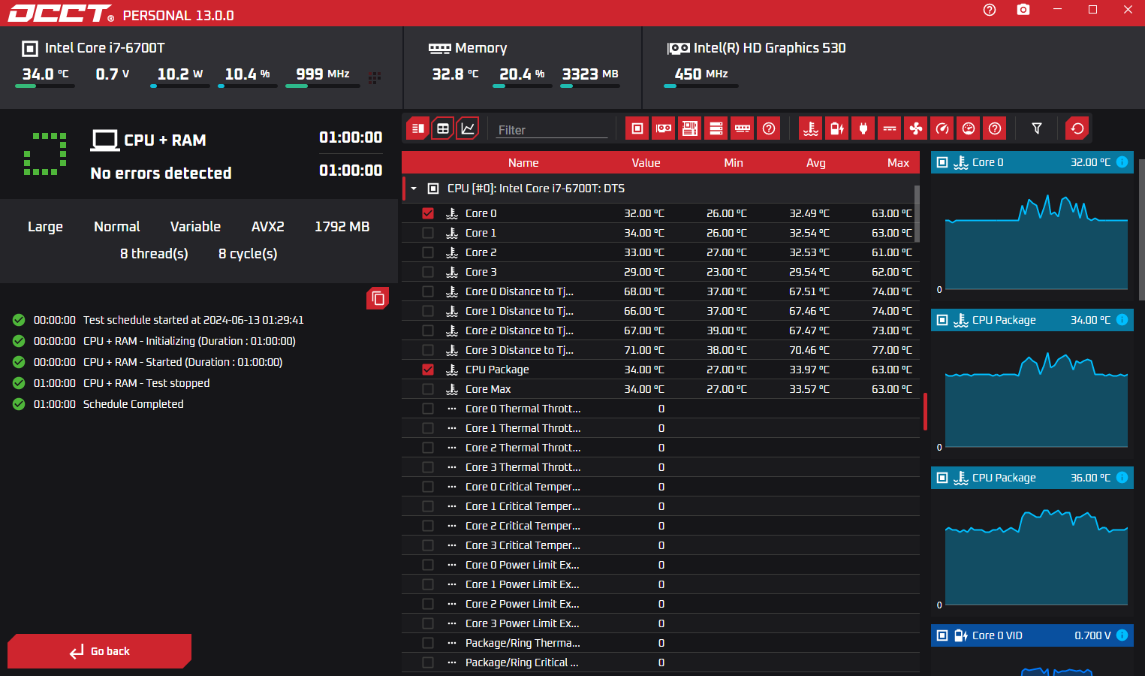This screenshot has width=1145, height=676.
Task: Toggle the motherboard sensor filter icon
Action: click(x=690, y=128)
